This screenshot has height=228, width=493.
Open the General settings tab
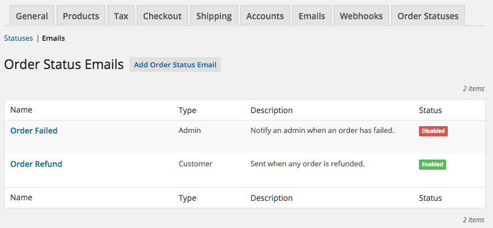(x=32, y=16)
